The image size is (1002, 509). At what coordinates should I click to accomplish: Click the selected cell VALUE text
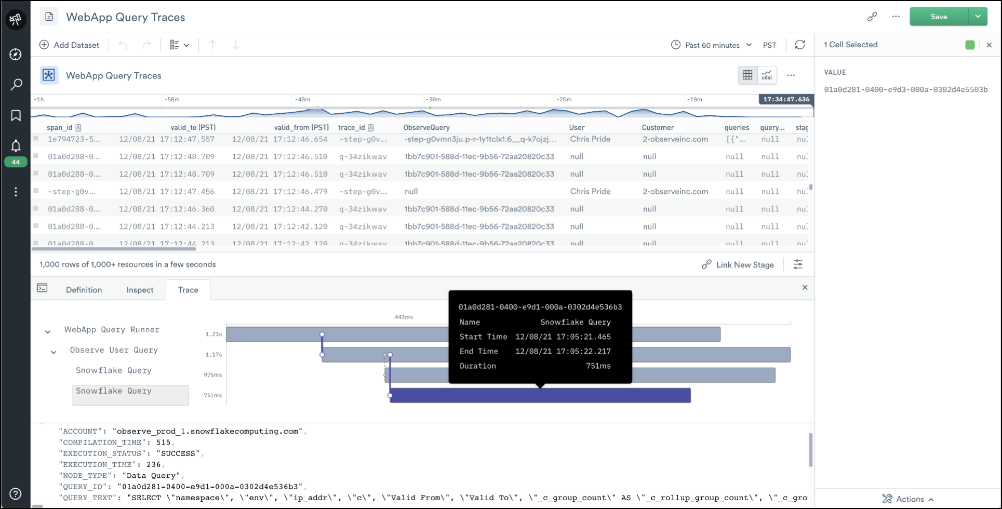906,89
